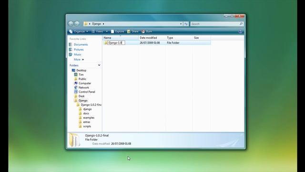Select Django folder in tree
The height and width of the screenshot is (172, 305).
(83, 100)
